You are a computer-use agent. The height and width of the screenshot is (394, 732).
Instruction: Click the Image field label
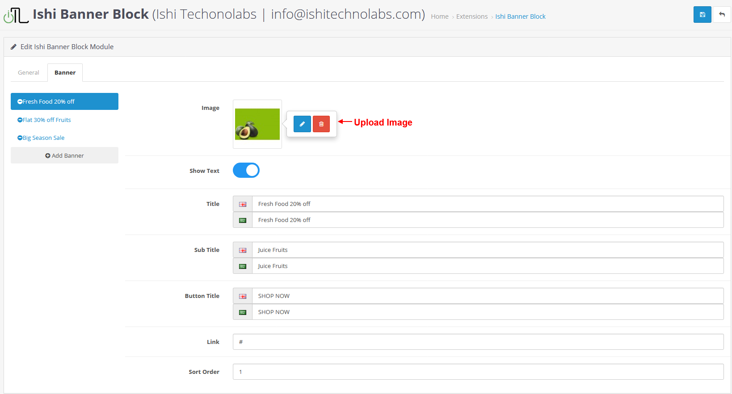(x=210, y=108)
